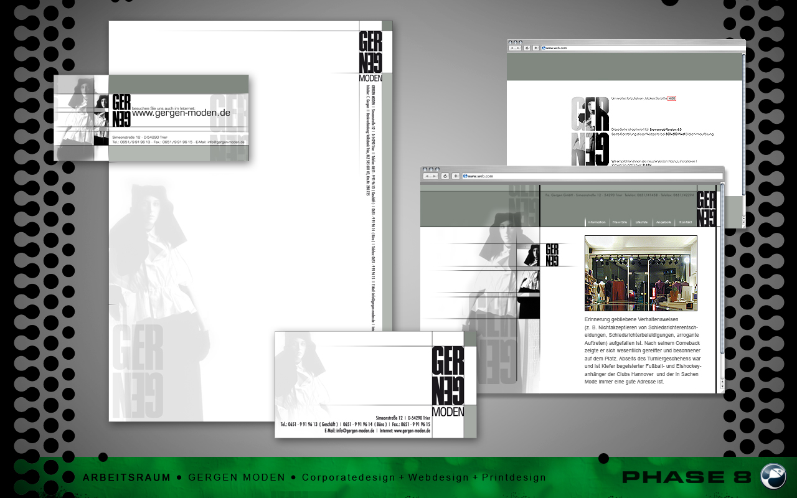Open the NewSite tab on the Gergen site
The height and width of the screenshot is (498, 797).
click(x=620, y=222)
